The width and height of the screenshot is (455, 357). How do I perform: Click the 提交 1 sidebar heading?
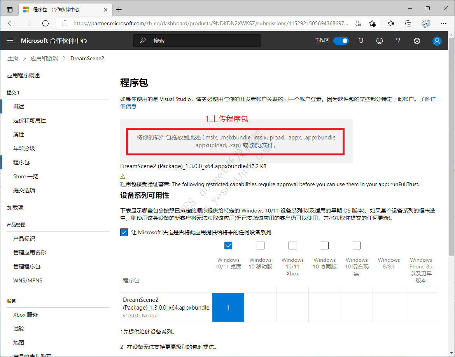click(13, 92)
